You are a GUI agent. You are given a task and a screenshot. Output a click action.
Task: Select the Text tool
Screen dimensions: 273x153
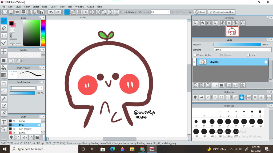(4, 122)
